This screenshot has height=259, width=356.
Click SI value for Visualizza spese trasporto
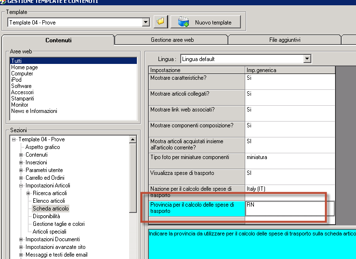click(x=290, y=177)
